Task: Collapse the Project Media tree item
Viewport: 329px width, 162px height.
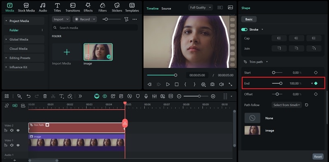Action: pyautogui.click(x=6, y=21)
